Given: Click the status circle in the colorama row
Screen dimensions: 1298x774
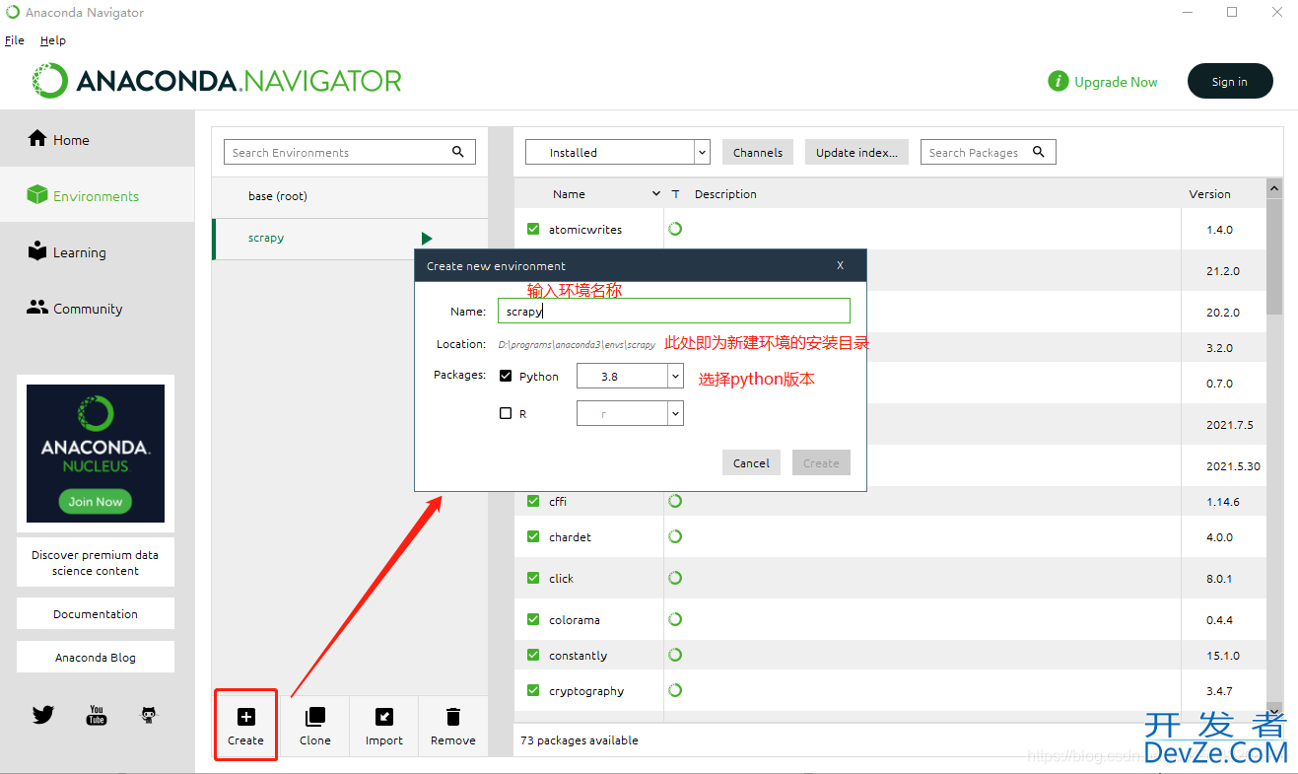Looking at the screenshot, I should 675,619.
